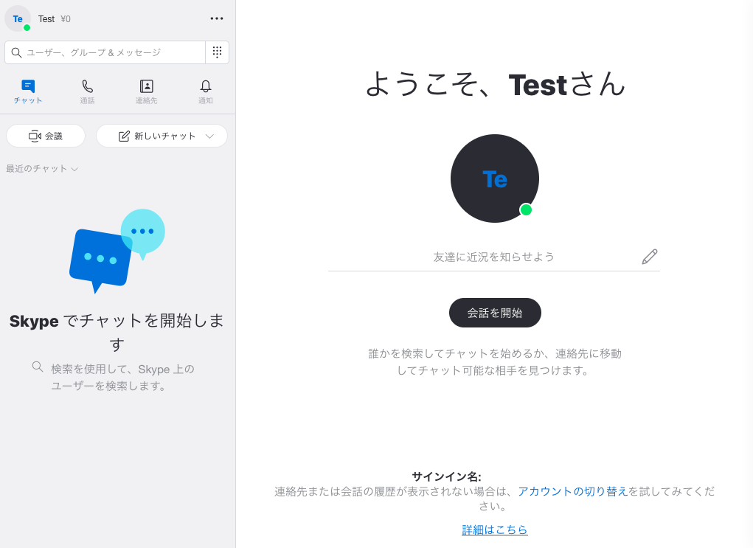Click the small Te profile avatar
Screen dimensions: 753x548
18,18
